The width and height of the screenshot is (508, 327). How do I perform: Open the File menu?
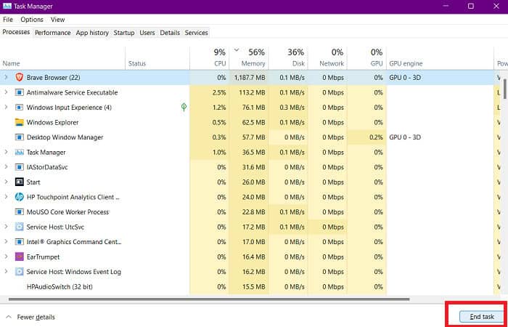[x=8, y=20]
